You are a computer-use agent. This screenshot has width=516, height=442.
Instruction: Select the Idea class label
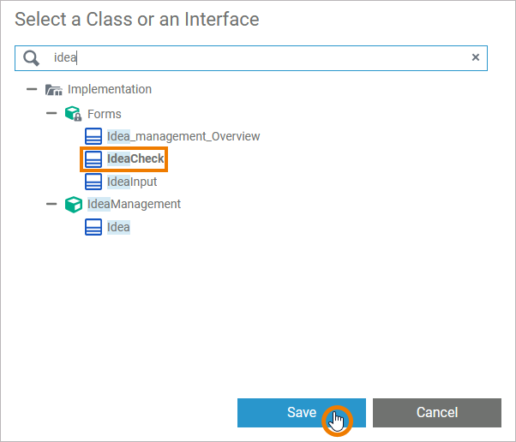click(118, 227)
